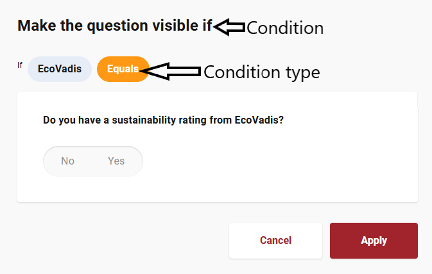Click the "Make the question visible if" heading
This screenshot has height=274, width=432.
pyautogui.click(x=114, y=26)
